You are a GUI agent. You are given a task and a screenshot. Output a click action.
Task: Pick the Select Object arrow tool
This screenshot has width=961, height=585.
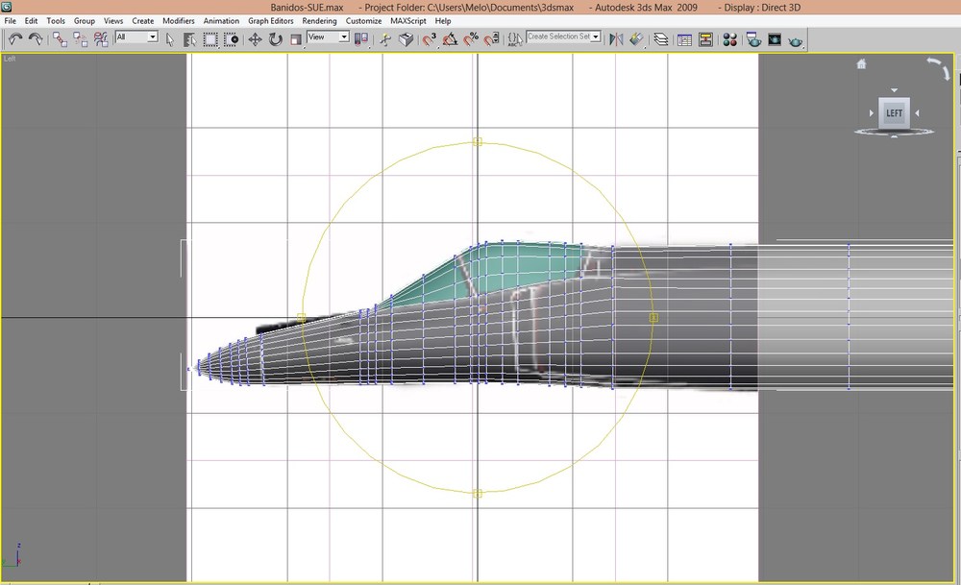170,39
